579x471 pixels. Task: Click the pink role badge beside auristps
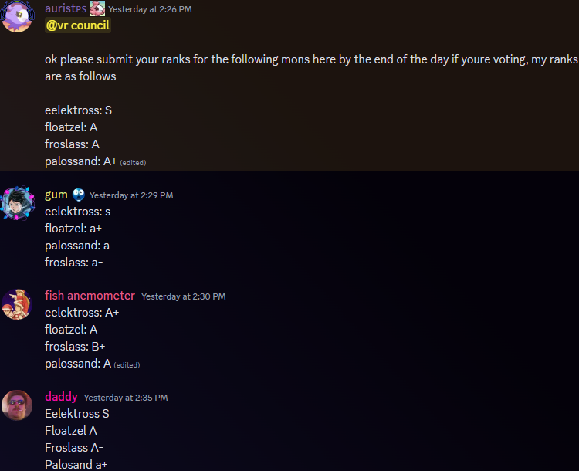click(x=97, y=8)
